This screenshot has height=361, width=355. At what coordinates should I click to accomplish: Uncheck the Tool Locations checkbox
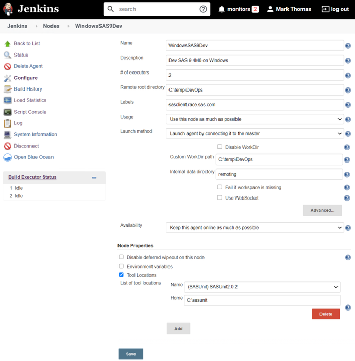(121, 275)
